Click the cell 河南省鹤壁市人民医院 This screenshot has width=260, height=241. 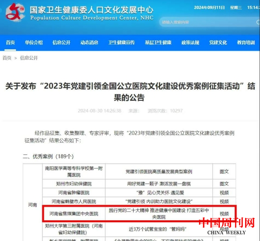point(74,201)
